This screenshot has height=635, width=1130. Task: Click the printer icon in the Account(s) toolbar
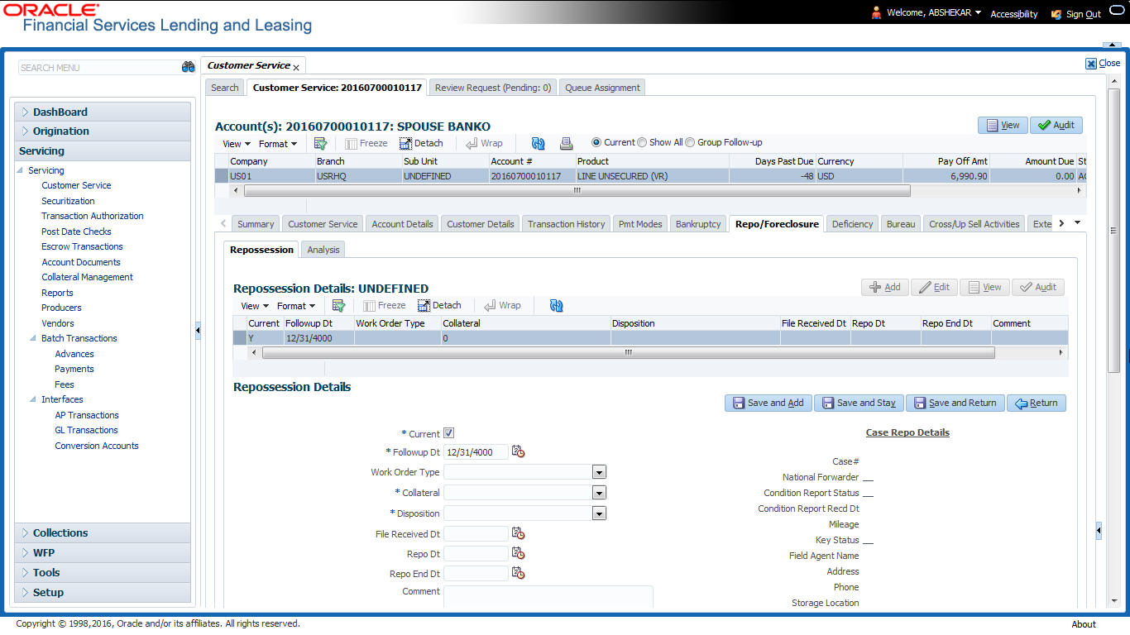[x=566, y=143]
